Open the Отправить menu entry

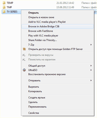pos(57,80)
